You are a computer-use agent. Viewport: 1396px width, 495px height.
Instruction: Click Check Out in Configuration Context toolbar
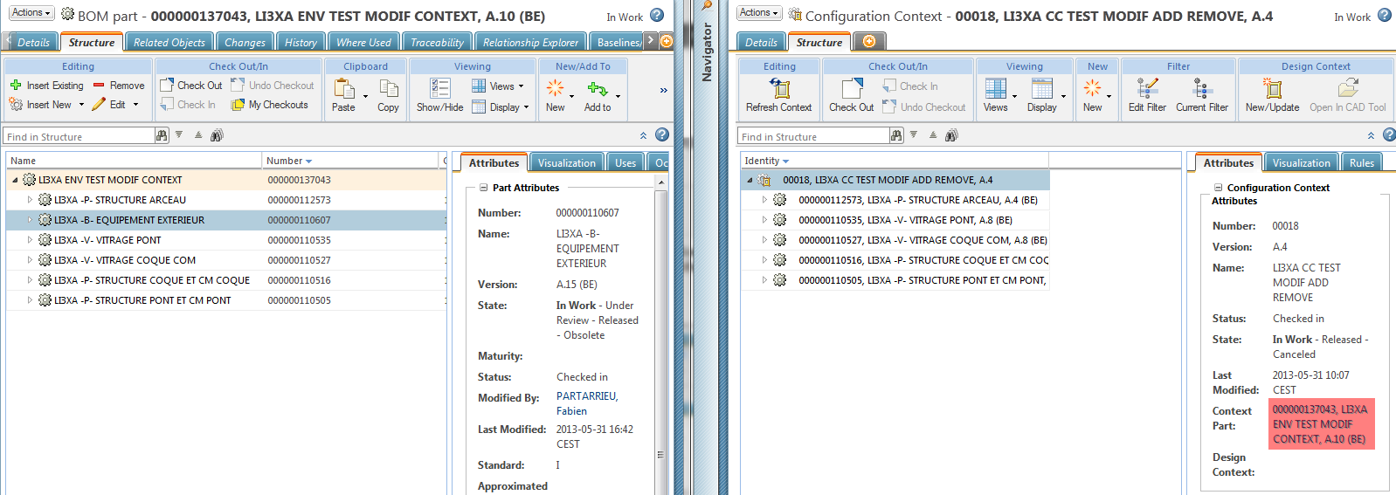[851, 95]
